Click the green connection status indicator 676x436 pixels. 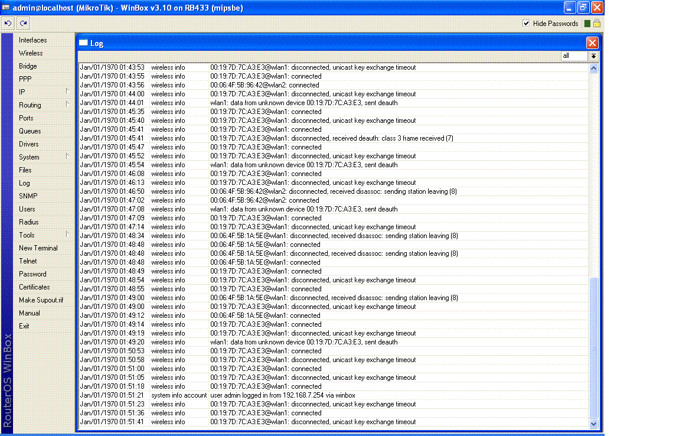587,24
